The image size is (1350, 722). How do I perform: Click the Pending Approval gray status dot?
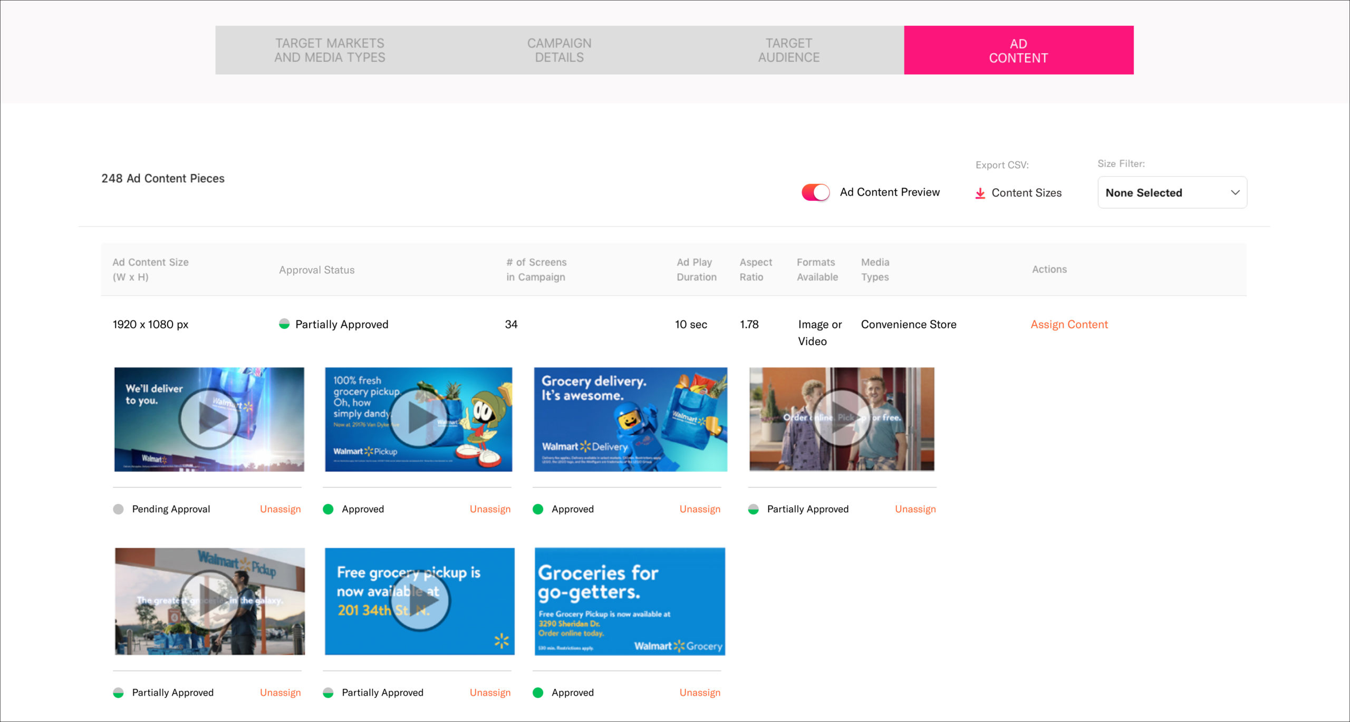(x=119, y=509)
